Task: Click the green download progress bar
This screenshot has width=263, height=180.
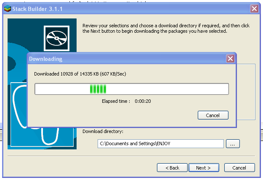Action: (132, 89)
